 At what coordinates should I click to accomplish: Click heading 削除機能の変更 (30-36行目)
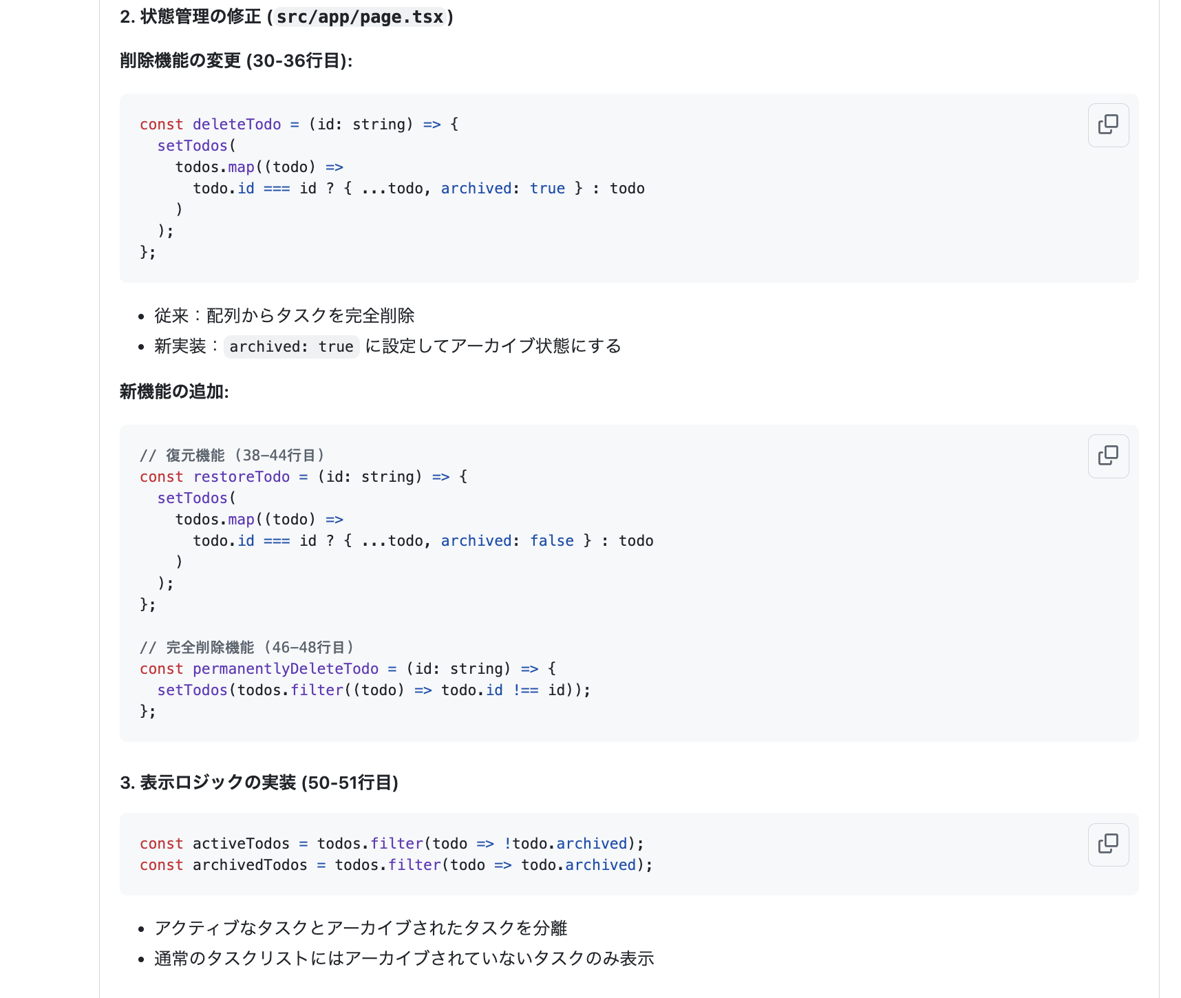point(235,61)
